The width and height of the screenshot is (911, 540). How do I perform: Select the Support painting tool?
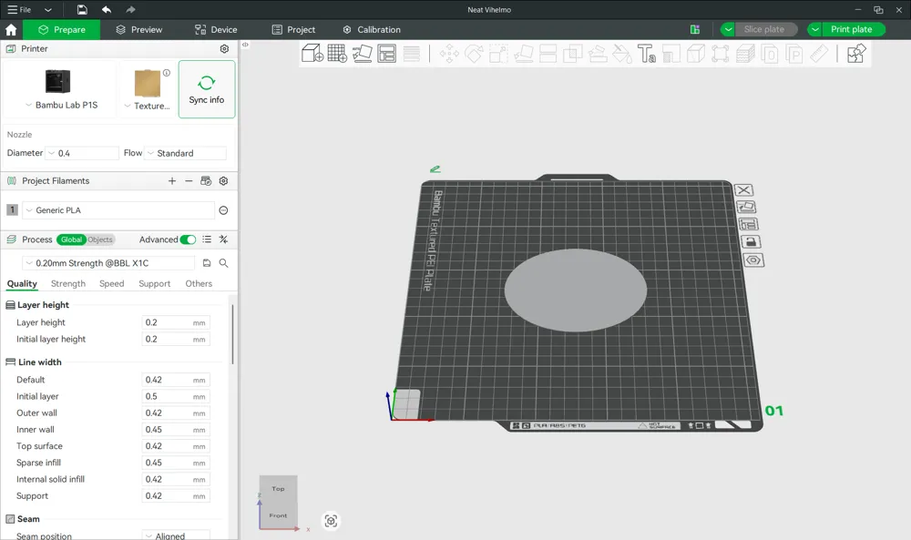tap(598, 54)
